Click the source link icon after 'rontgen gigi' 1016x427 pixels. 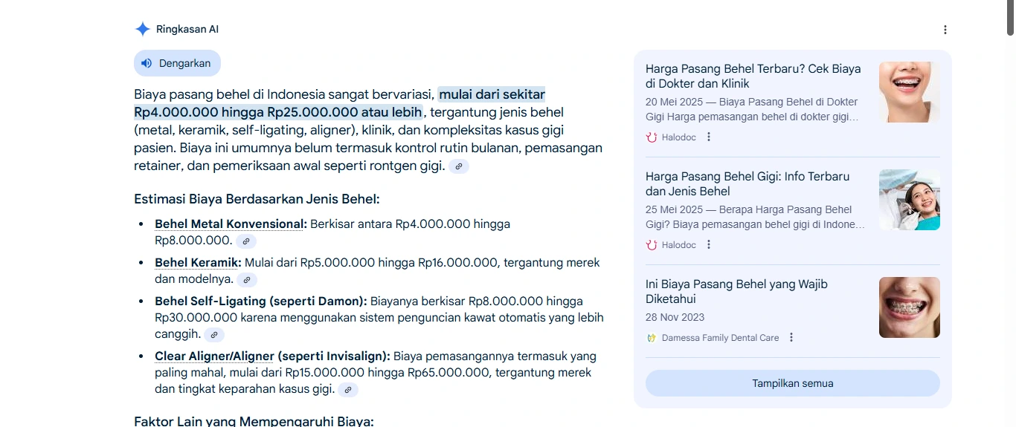click(459, 166)
